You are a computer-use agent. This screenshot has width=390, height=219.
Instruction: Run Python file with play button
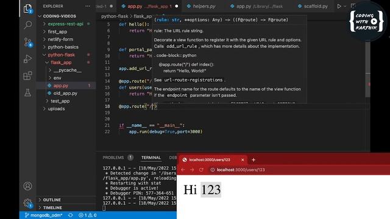339,6
